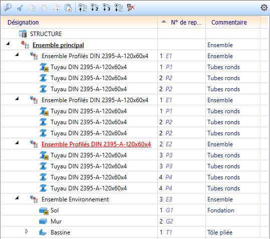The image size is (270, 239).
Task: Expand the Bassine tree item
Action: tap(27, 231)
